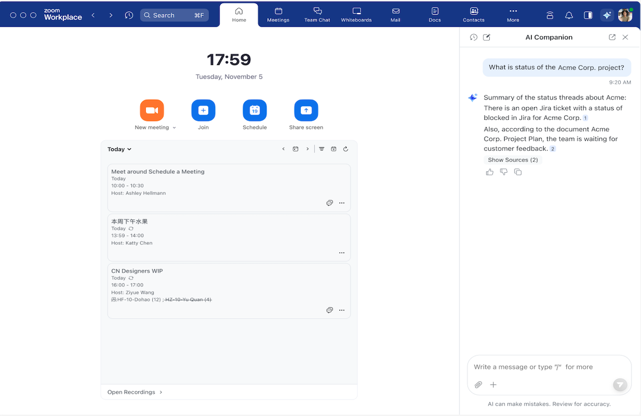
Task: Open more options for CN Designers WIP
Action: 342,310
